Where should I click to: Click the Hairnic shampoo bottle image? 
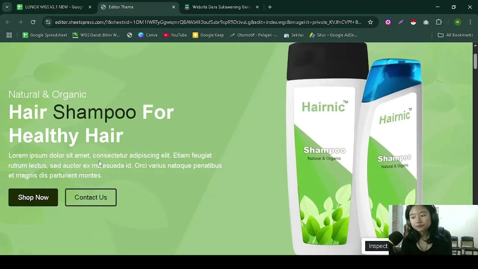coord(354,149)
